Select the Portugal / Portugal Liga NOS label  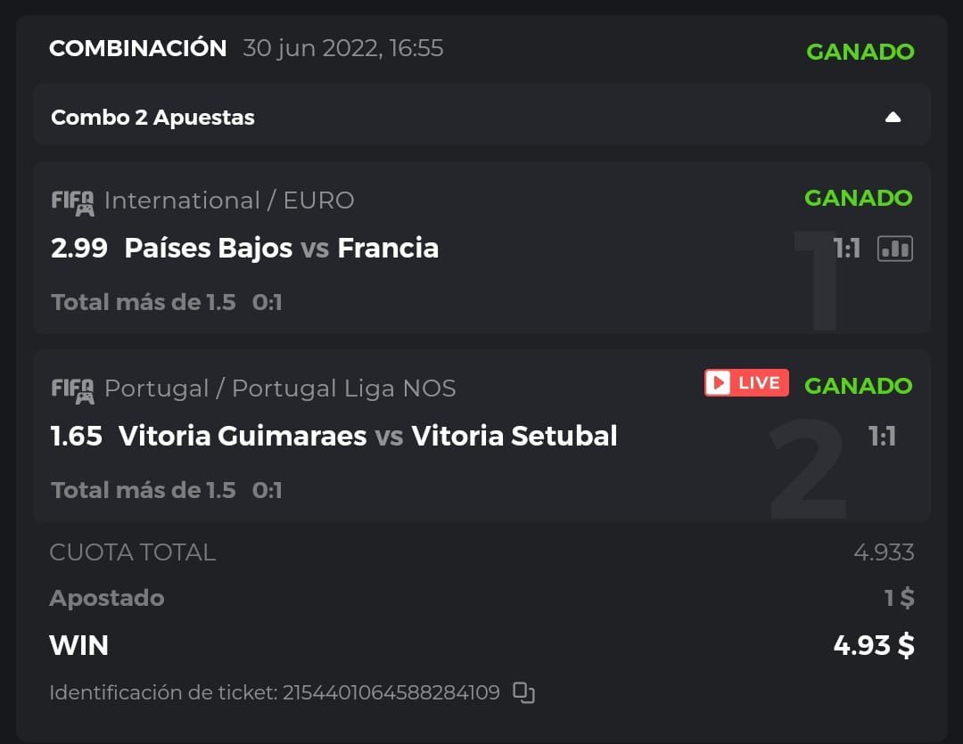(x=280, y=388)
